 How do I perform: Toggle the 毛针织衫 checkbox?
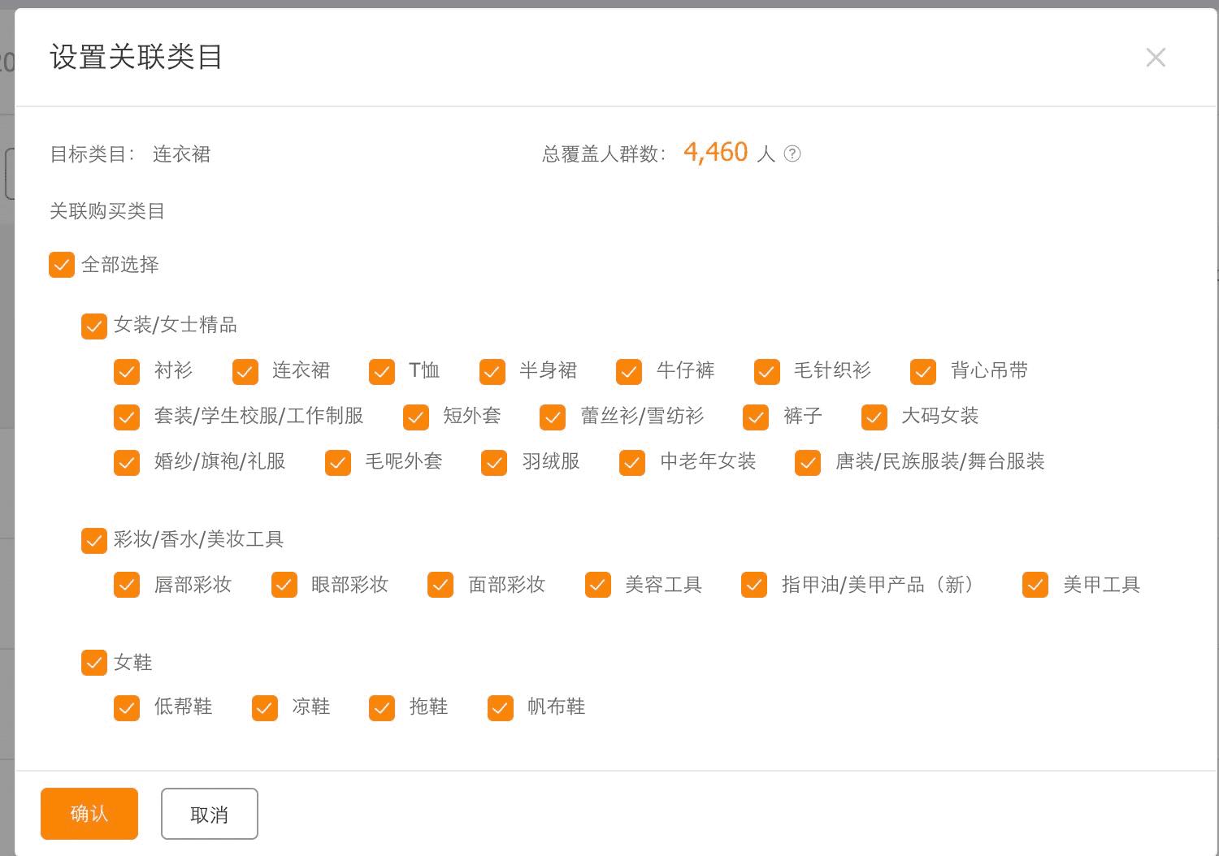pyautogui.click(x=766, y=371)
